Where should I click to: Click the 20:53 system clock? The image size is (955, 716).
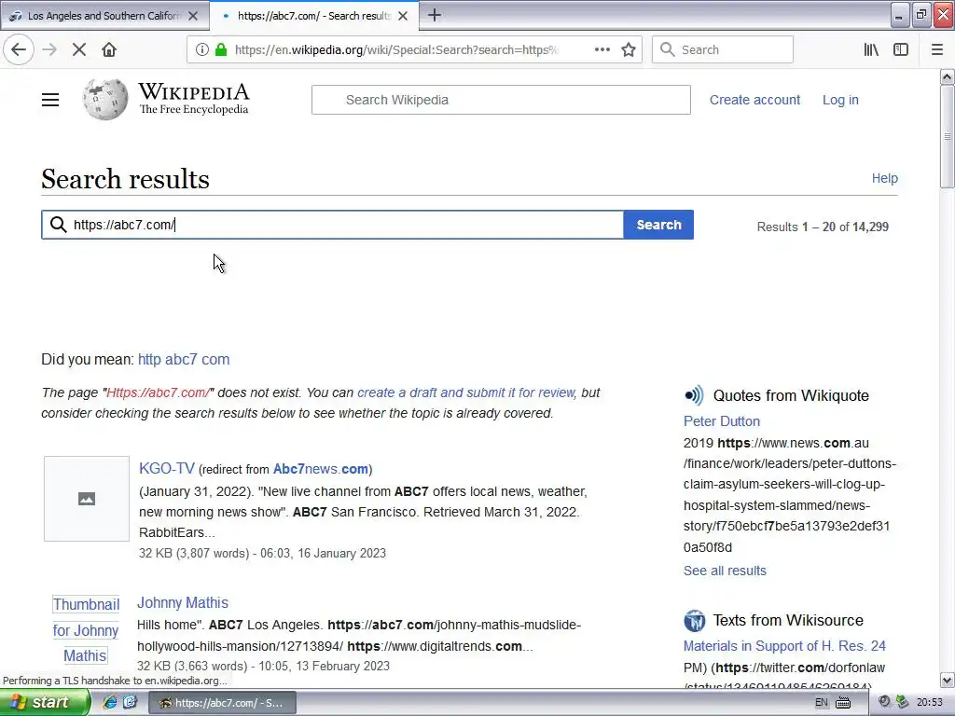930,703
